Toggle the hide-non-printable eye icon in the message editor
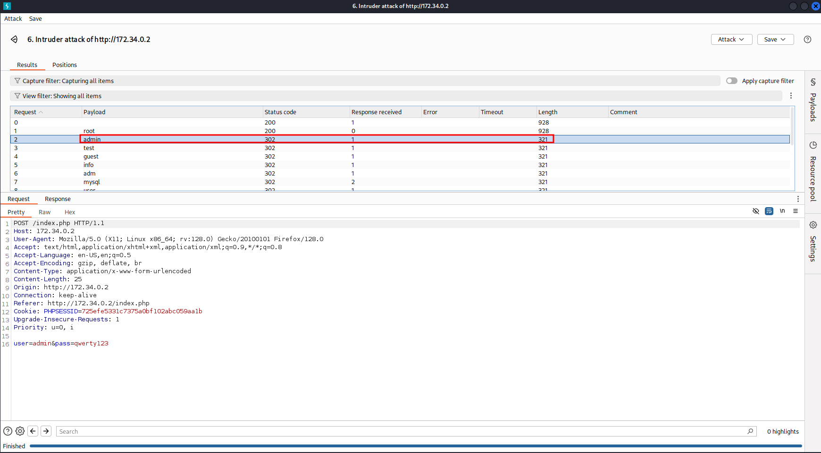821x453 pixels. click(x=756, y=211)
